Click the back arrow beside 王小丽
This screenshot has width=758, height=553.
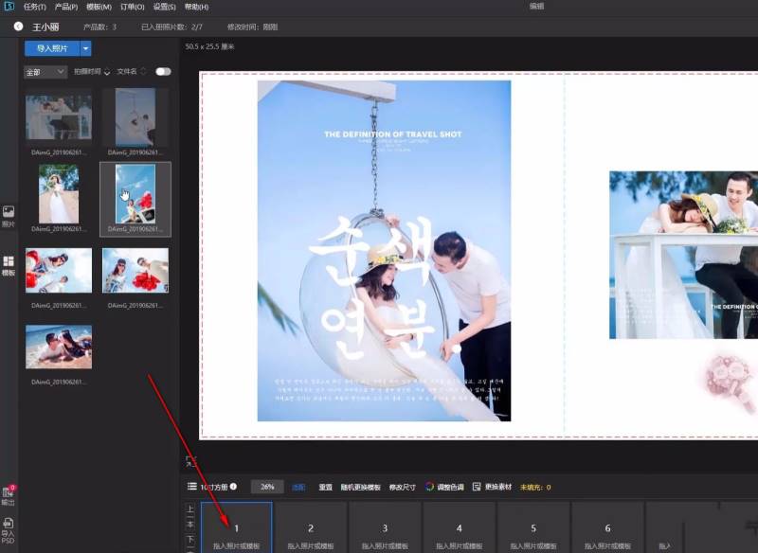point(18,27)
